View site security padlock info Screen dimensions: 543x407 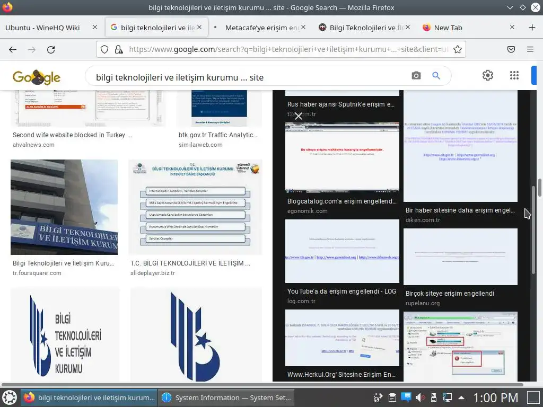pyautogui.click(x=119, y=49)
